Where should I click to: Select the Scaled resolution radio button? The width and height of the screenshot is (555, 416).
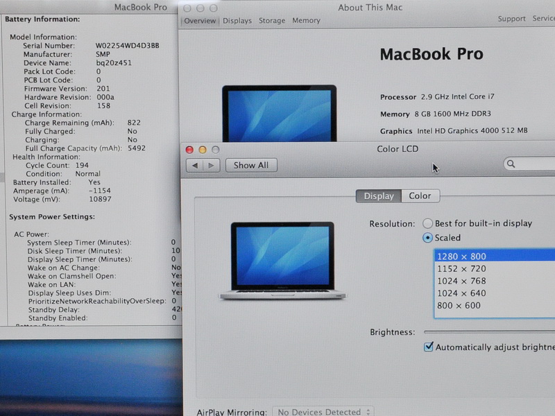(427, 238)
